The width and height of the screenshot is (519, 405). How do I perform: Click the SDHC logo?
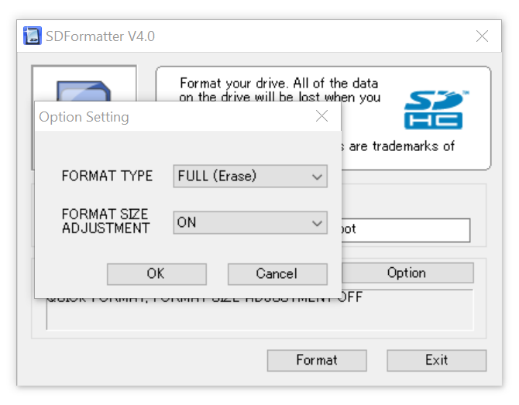coord(433,110)
